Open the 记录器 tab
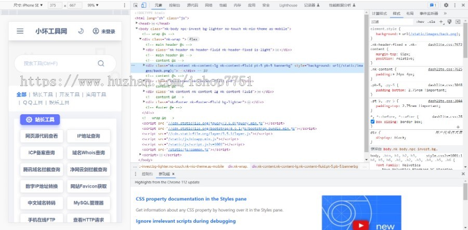The height and width of the screenshot is (230, 468). coord(312,5)
